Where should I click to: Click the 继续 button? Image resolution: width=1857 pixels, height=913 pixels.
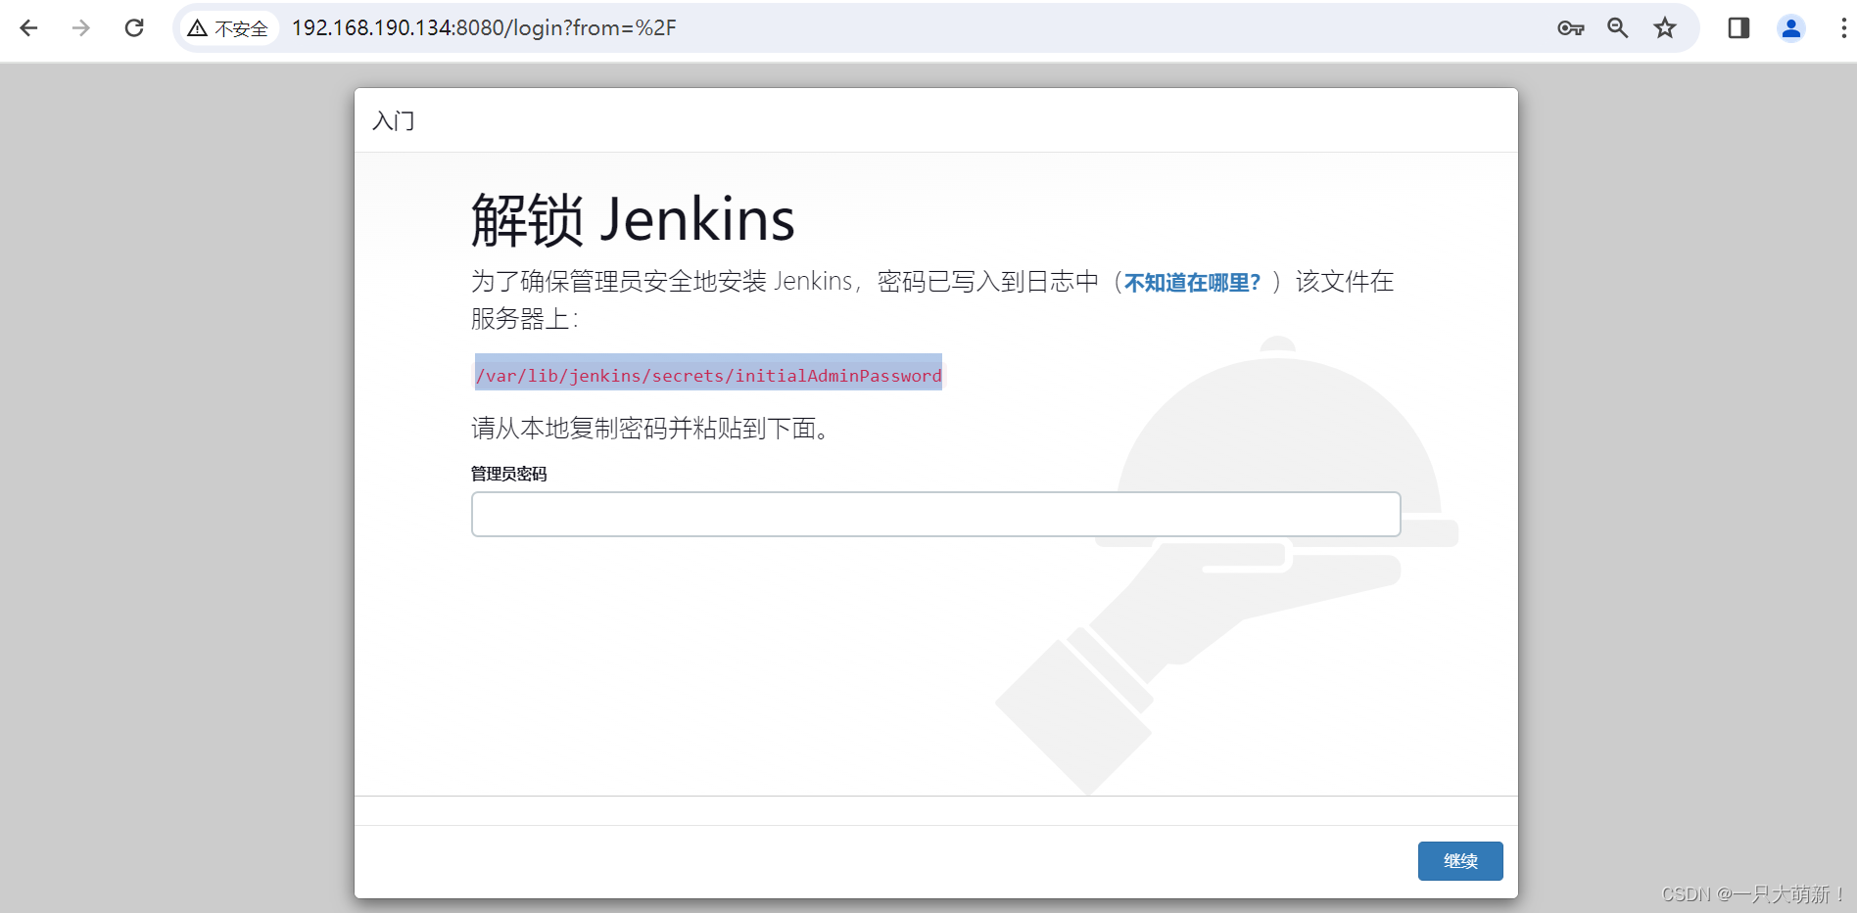pyautogui.click(x=1460, y=861)
